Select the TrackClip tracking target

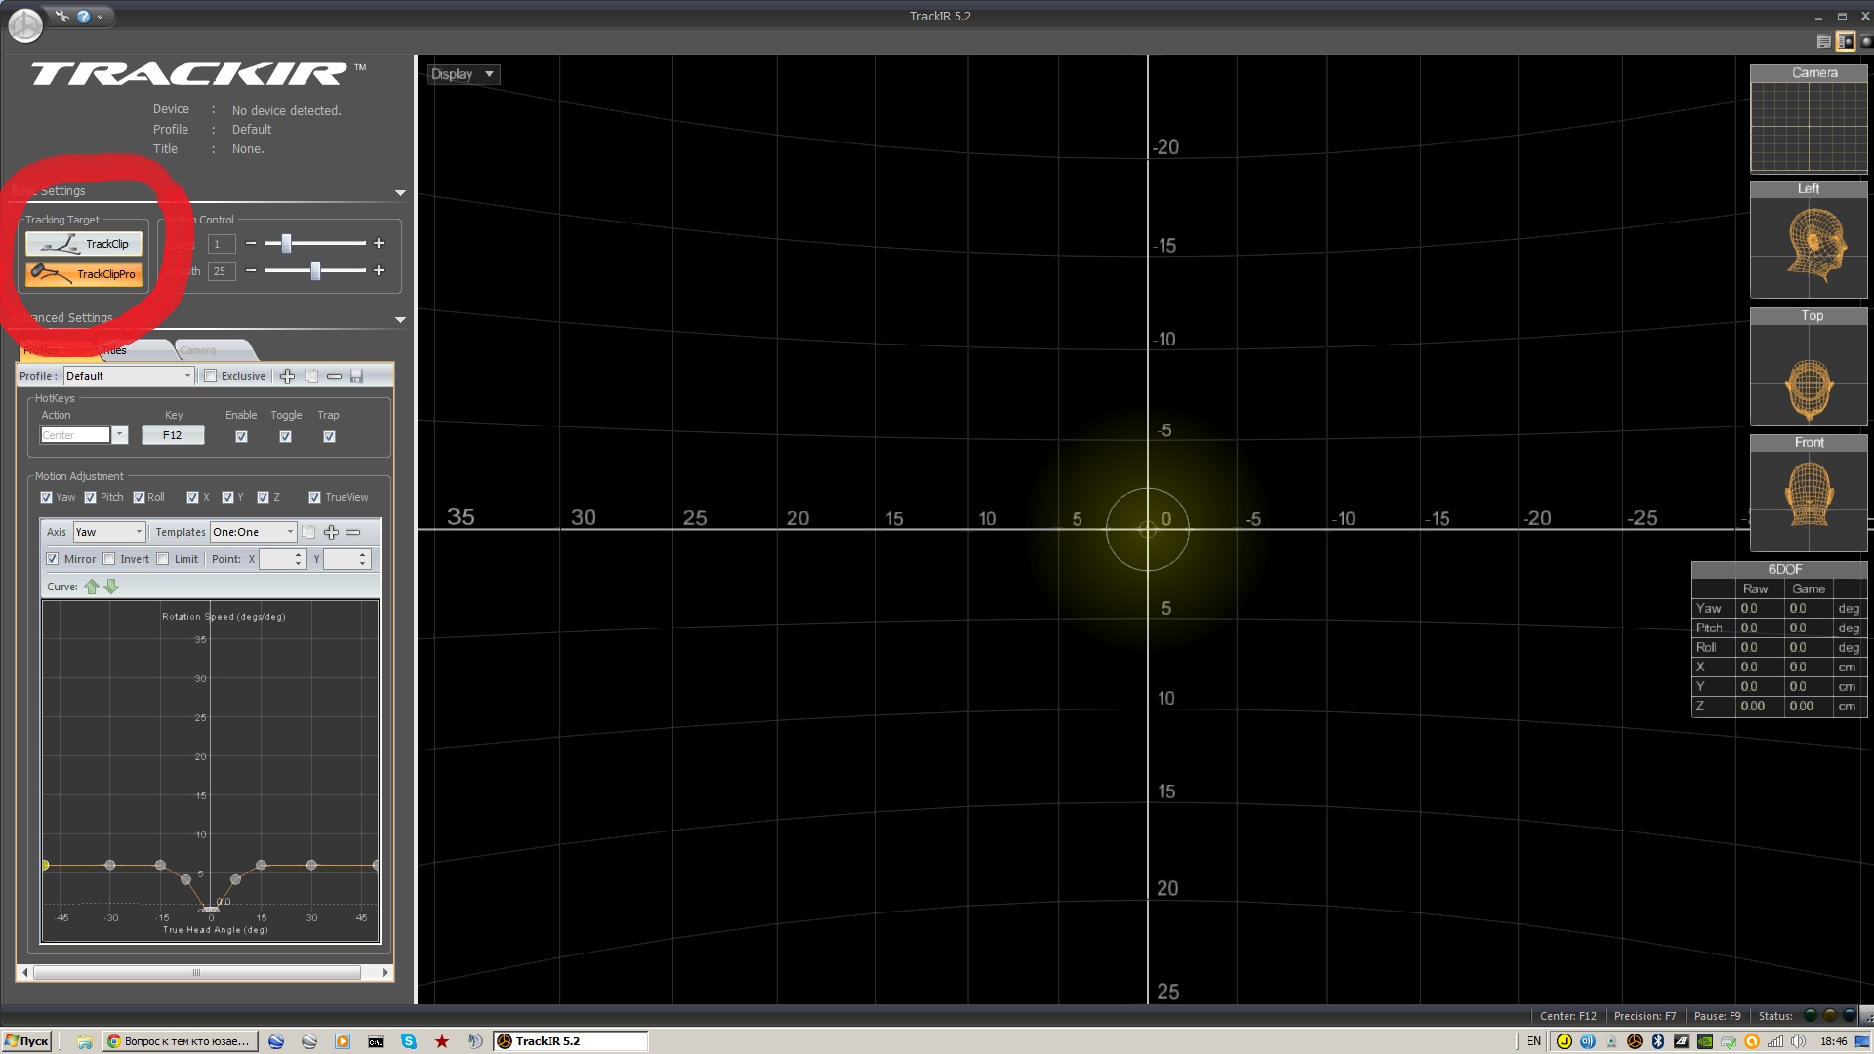[x=84, y=244]
